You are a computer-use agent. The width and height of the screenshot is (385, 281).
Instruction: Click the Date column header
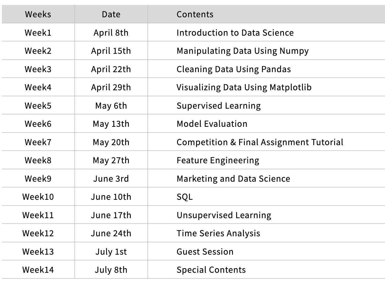point(111,14)
